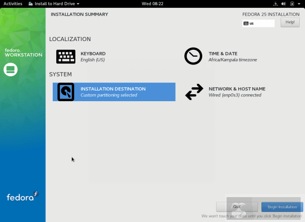Image resolution: width=305 pixels, height=222 pixels.
Task: Click Wired (enp0s3) connected text
Action: 235,95
